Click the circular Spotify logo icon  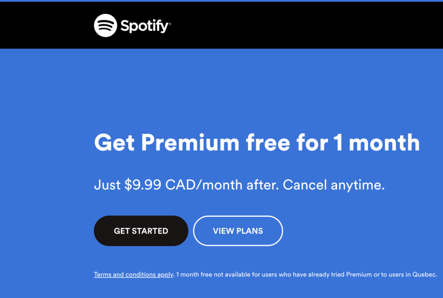106,26
